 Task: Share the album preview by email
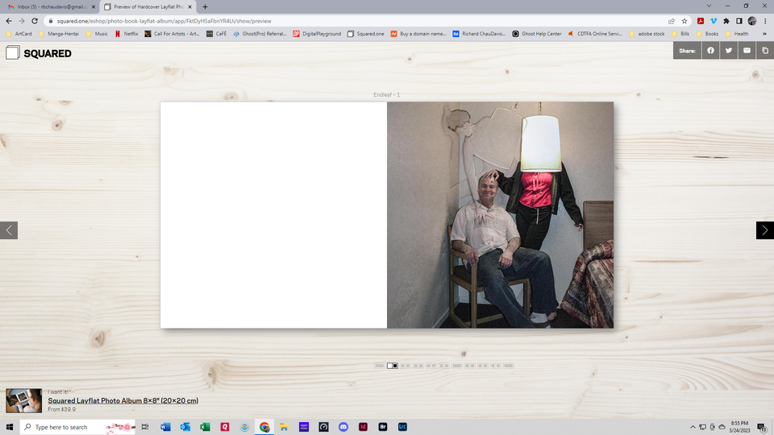coord(747,50)
